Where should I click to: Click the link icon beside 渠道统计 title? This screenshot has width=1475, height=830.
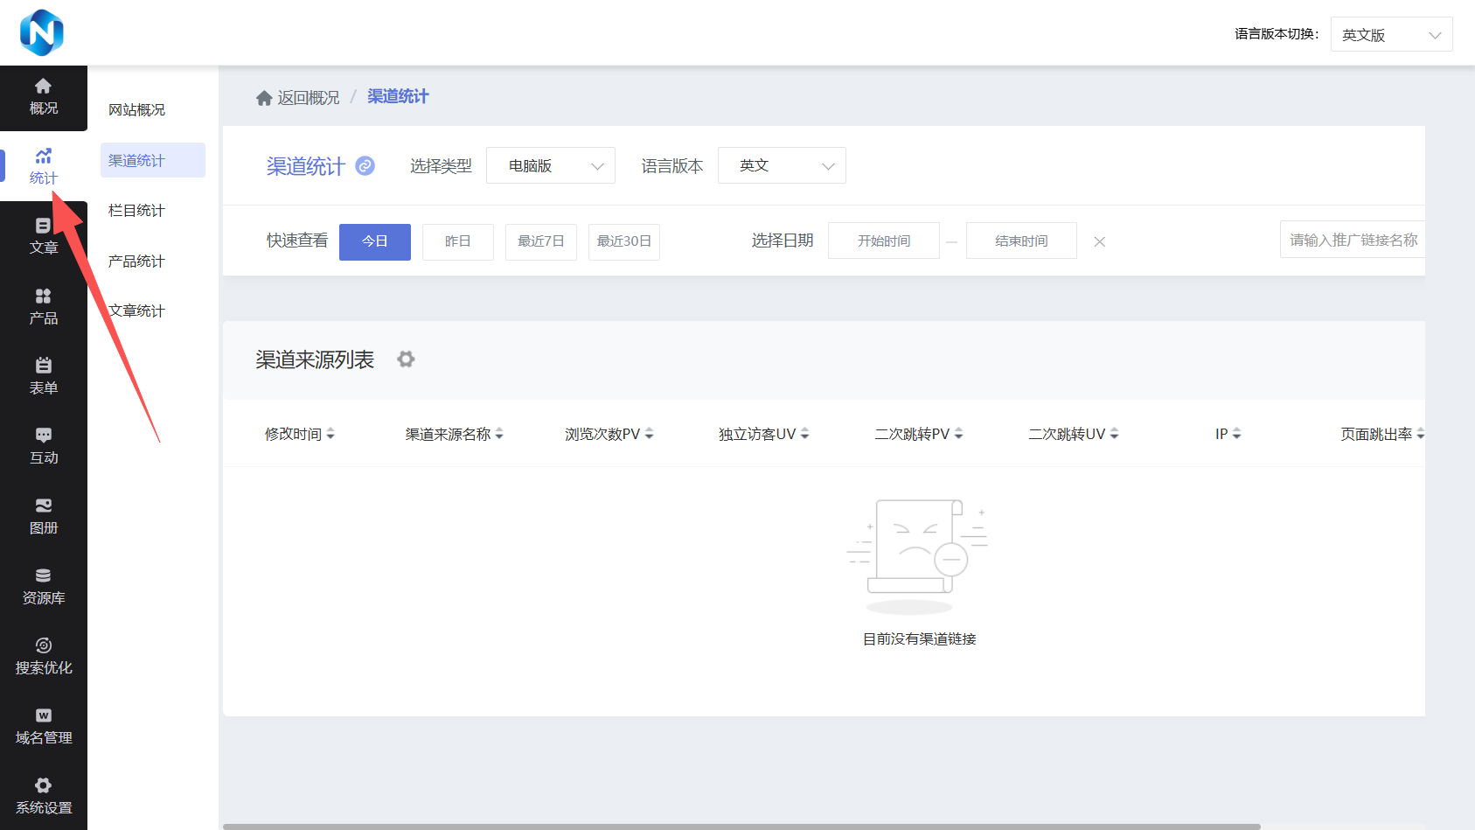click(x=365, y=165)
